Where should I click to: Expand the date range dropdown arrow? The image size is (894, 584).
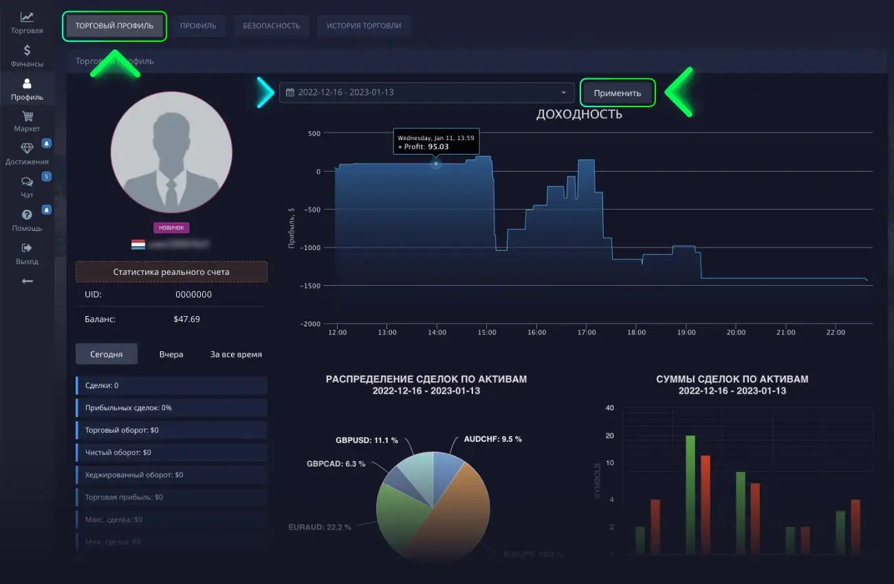click(564, 93)
